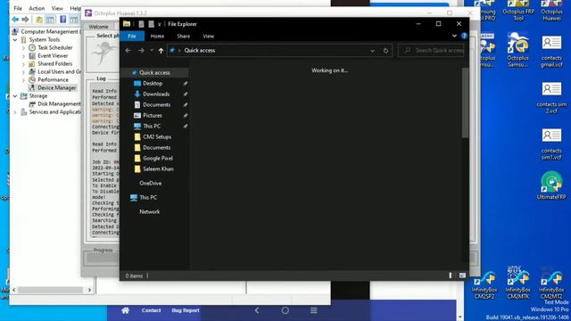571x321 pixels.
Task: Select Quick access in navigation pane
Action: tap(154, 72)
